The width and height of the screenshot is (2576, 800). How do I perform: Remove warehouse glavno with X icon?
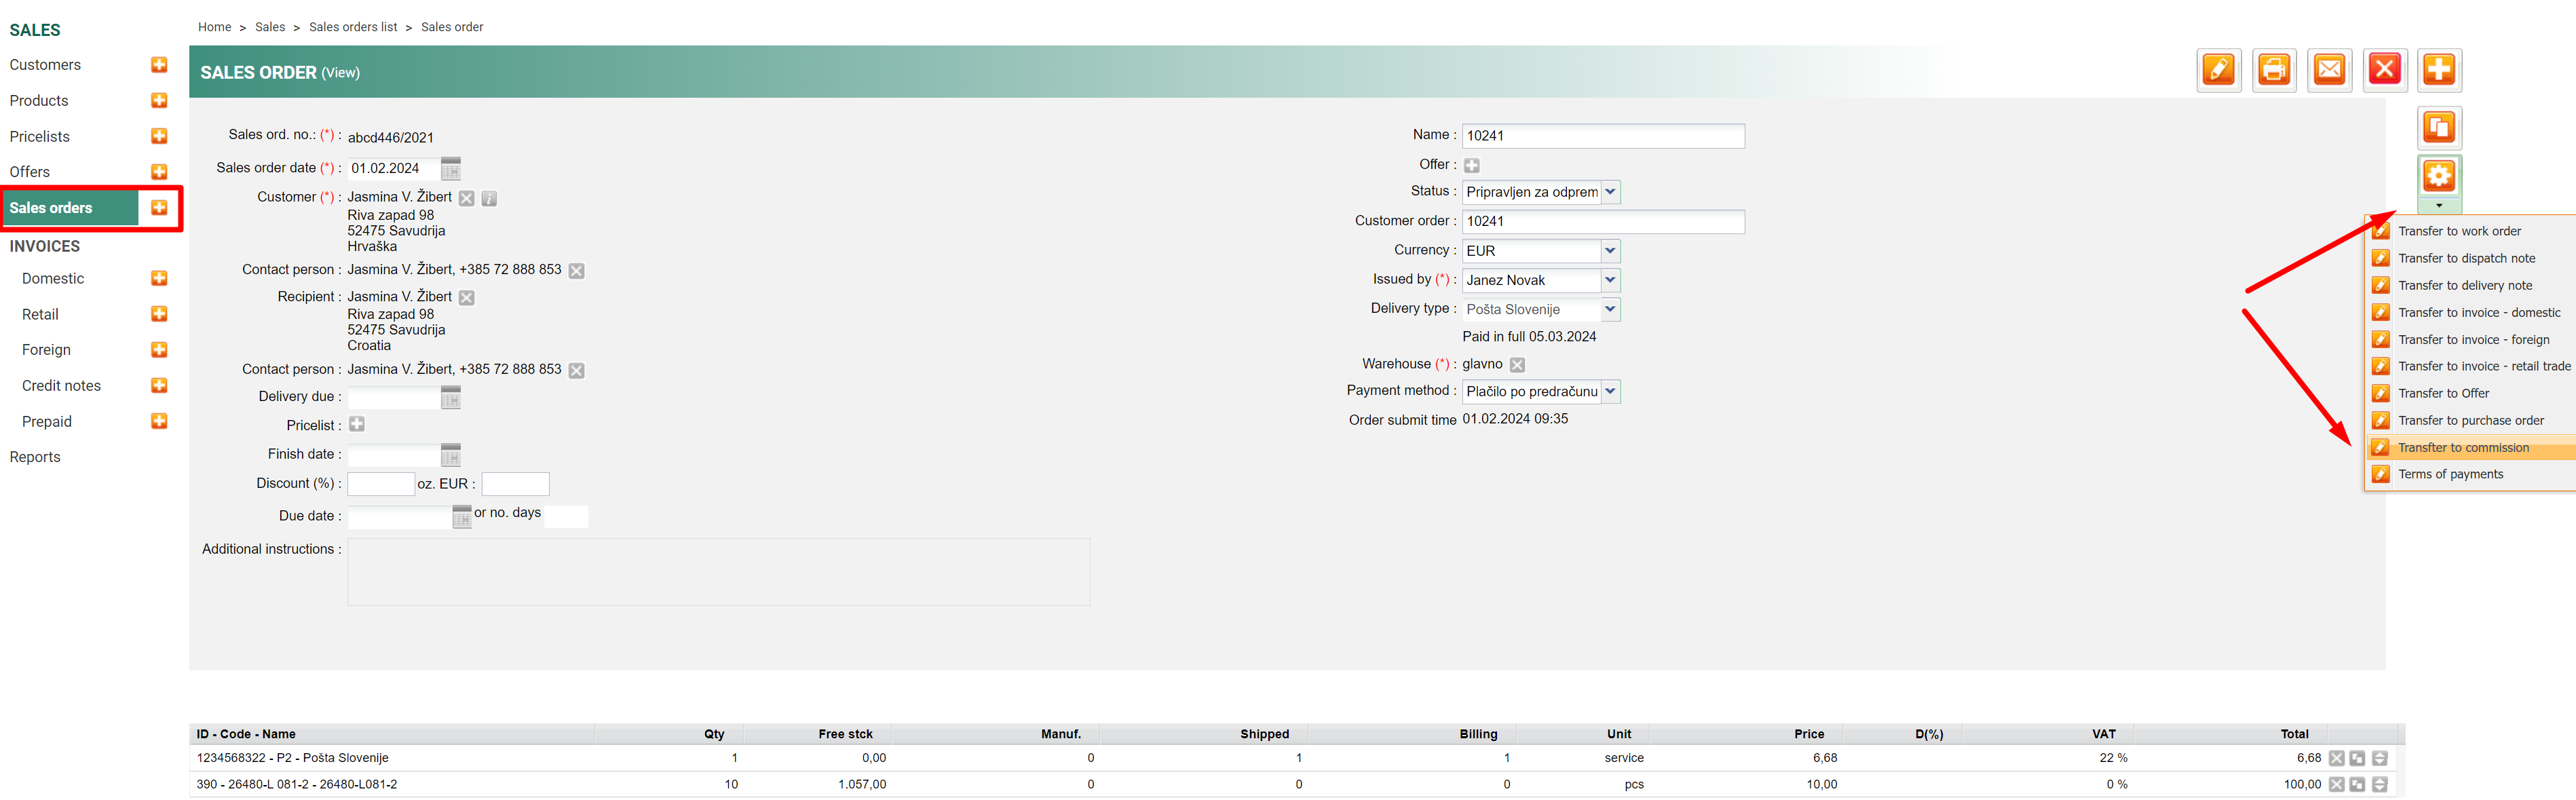pyautogui.click(x=1517, y=365)
